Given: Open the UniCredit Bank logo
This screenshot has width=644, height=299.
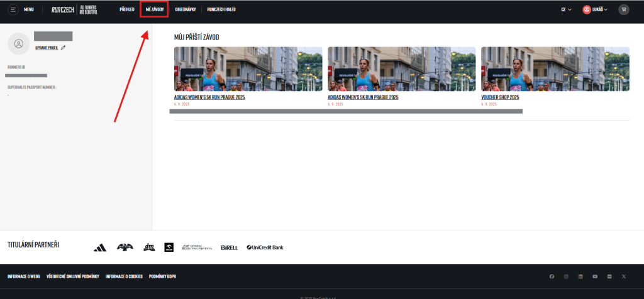Looking at the screenshot, I should (265, 247).
